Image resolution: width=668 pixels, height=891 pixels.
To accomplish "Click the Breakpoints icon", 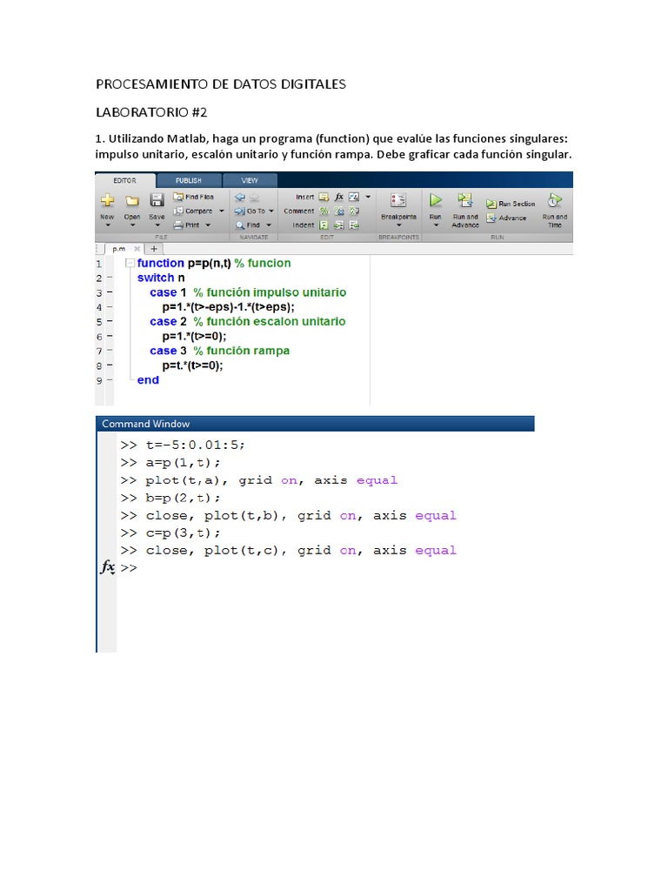I will click(x=398, y=200).
